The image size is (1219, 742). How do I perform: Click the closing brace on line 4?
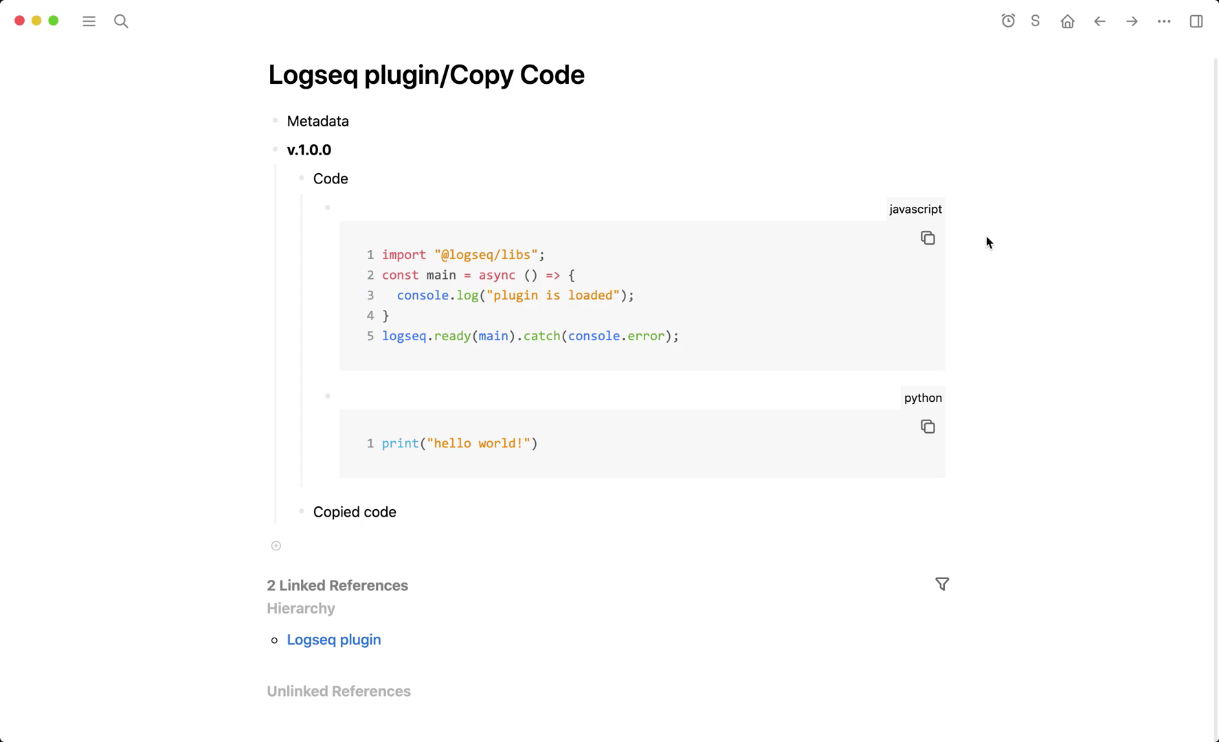tap(385, 316)
